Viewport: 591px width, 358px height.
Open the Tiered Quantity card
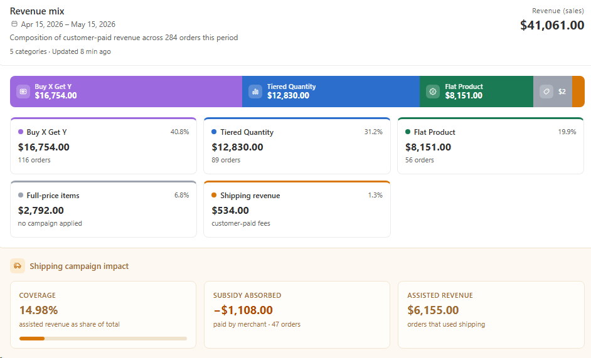pyautogui.click(x=297, y=146)
